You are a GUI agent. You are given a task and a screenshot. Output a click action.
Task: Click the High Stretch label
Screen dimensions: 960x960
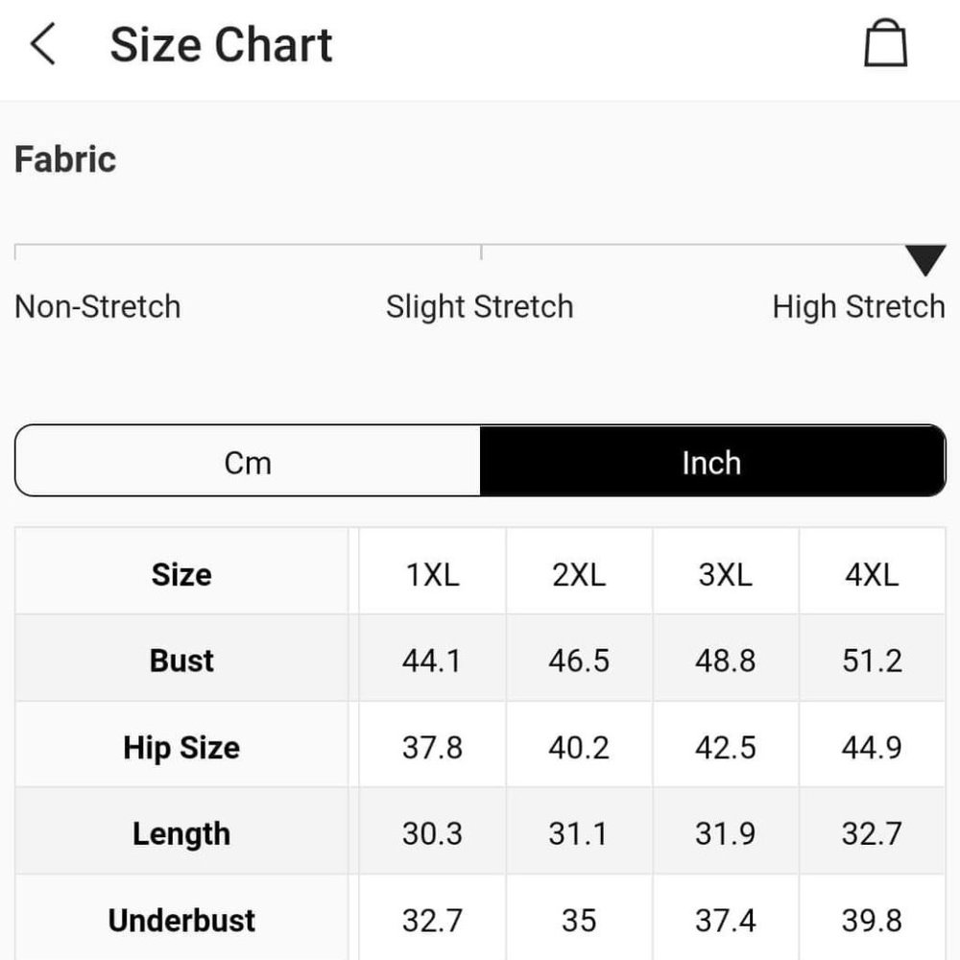[859, 307]
